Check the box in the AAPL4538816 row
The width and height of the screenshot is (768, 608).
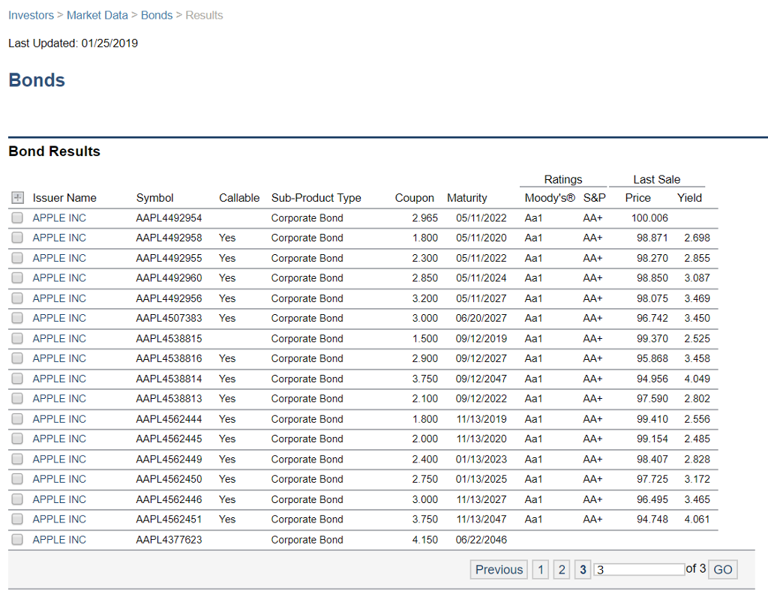click(x=17, y=358)
